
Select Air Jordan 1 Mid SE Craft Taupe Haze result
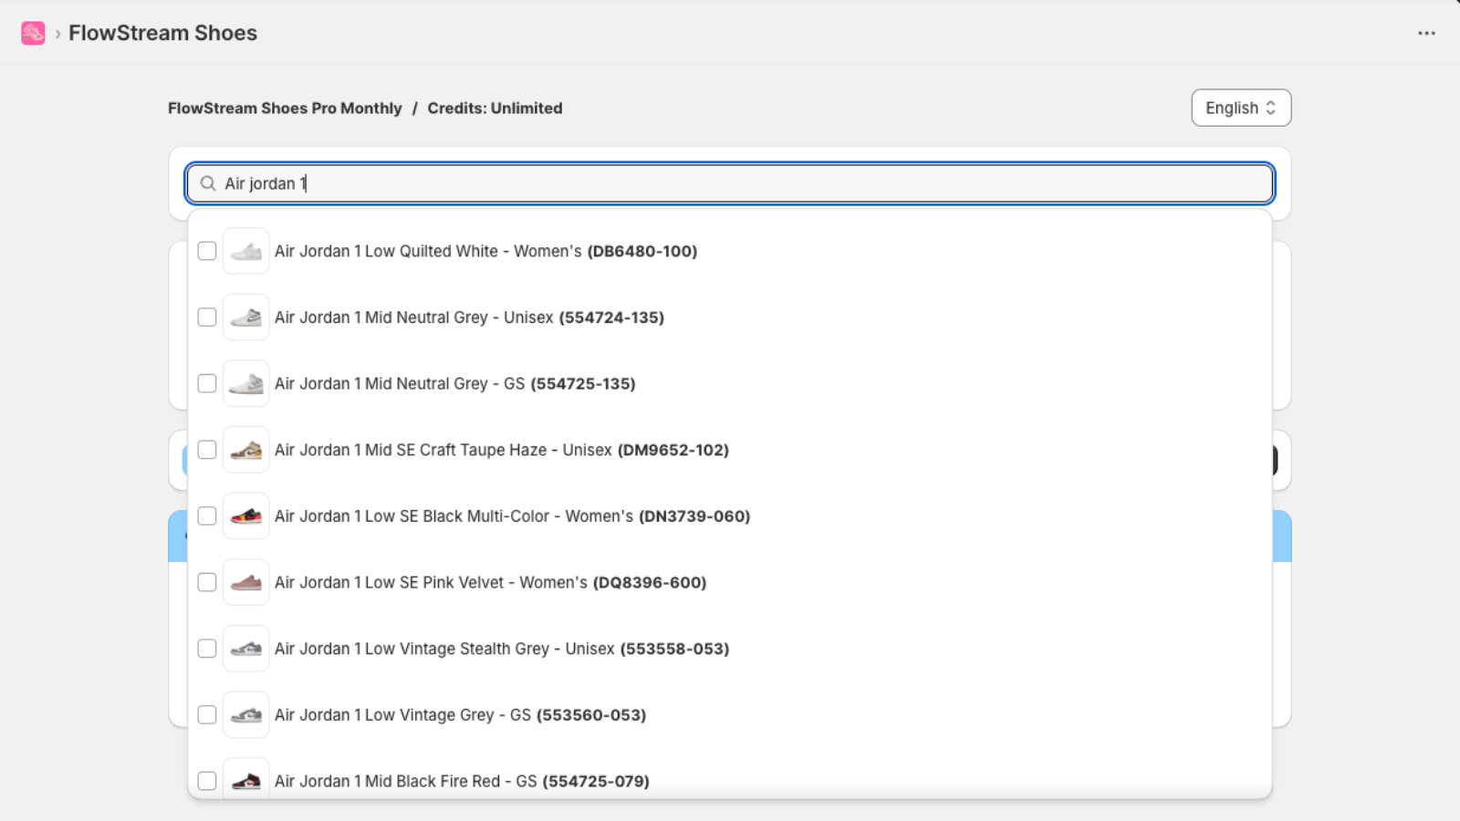[730, 450]
